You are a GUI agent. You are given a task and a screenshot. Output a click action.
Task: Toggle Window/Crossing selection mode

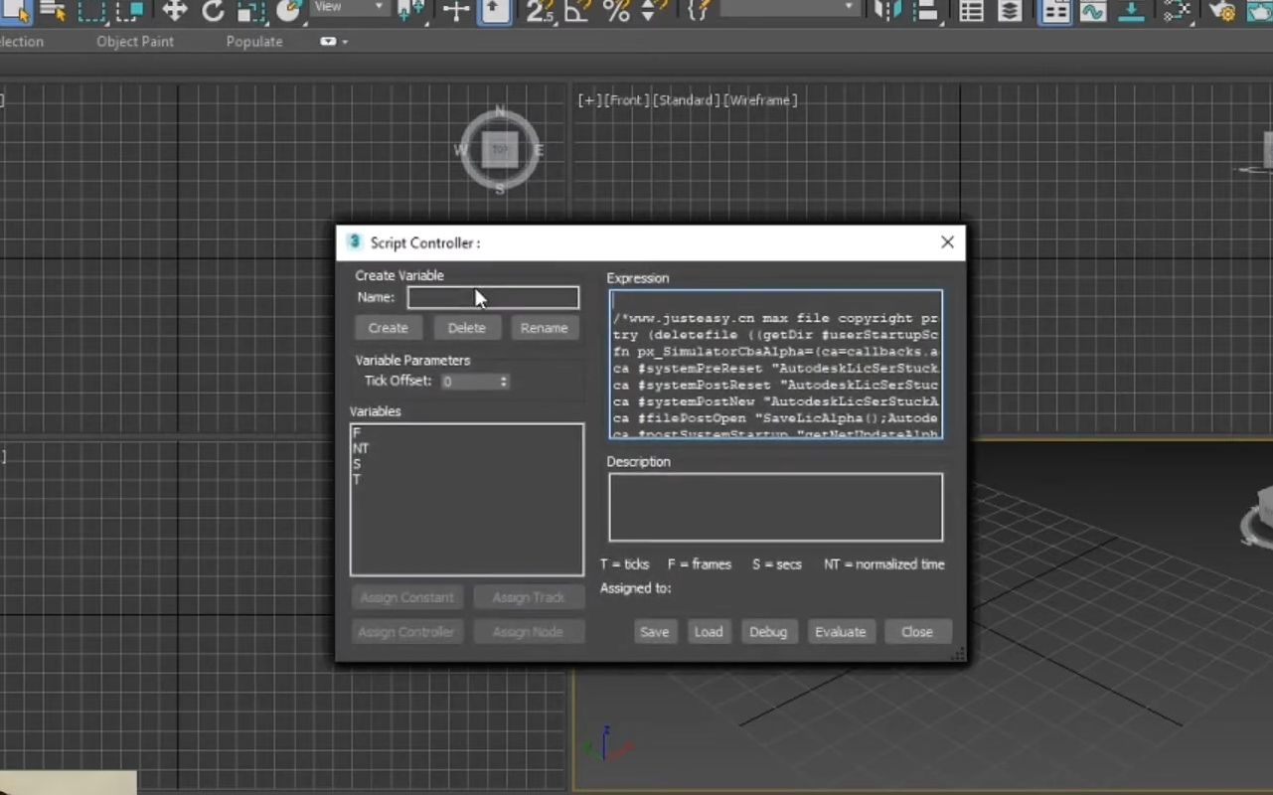pyautogui.click(x=130, y=11)
